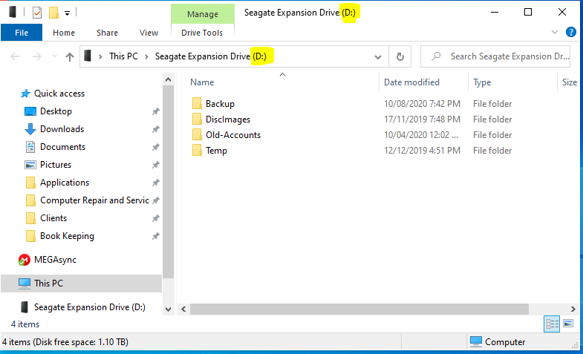Click Seagate Expansion Drive (D:) breadcrumb
The image size is (583, 354).
click(x=210, y=56)
